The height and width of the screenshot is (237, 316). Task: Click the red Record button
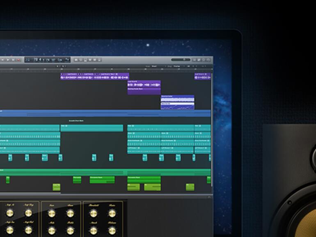(18, 60)
